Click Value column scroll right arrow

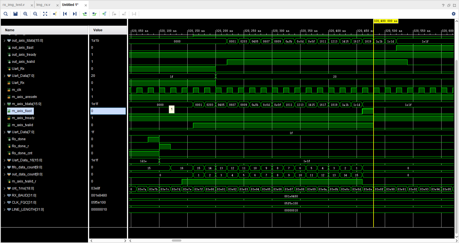pos(125,241)
